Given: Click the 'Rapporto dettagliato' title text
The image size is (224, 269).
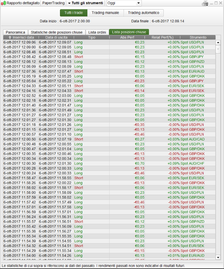Looking at the screenshot, I should (23, 3).
